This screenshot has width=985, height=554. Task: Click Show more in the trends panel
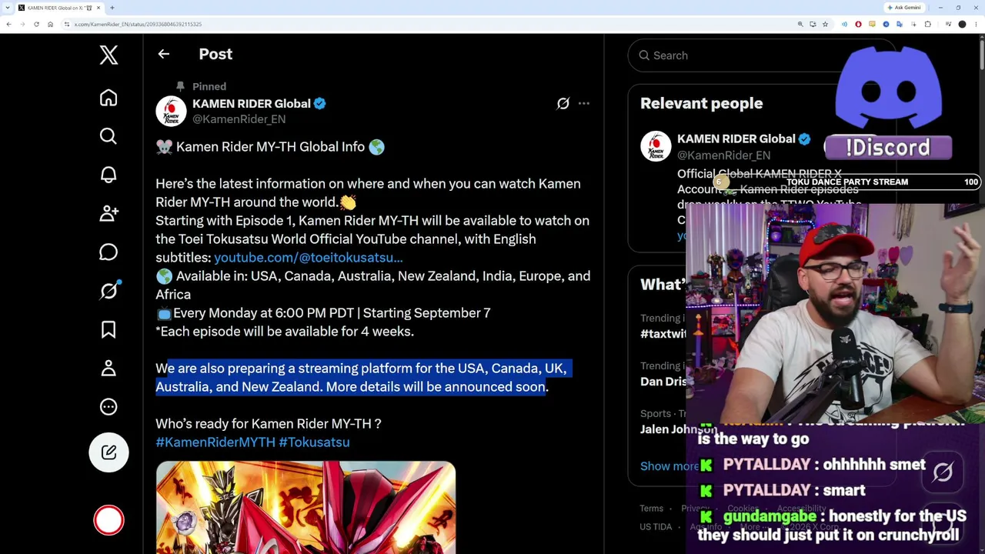pyautogui.click(x=669, y=466)
